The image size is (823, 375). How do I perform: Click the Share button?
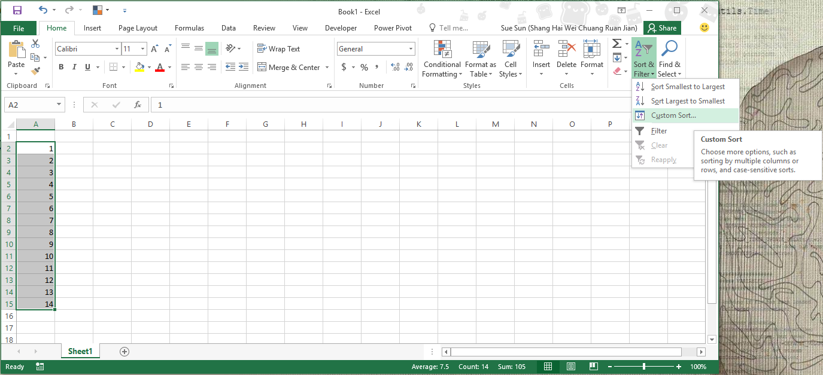coord(662,28)
